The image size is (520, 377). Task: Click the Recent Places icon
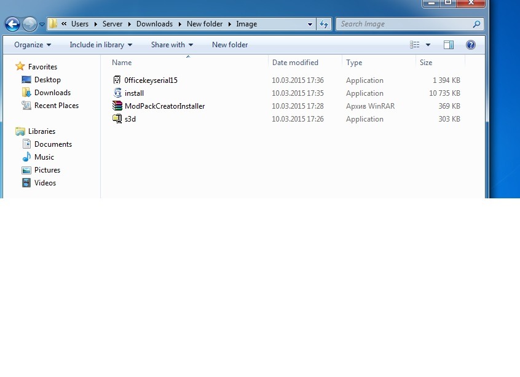[26, 106]
